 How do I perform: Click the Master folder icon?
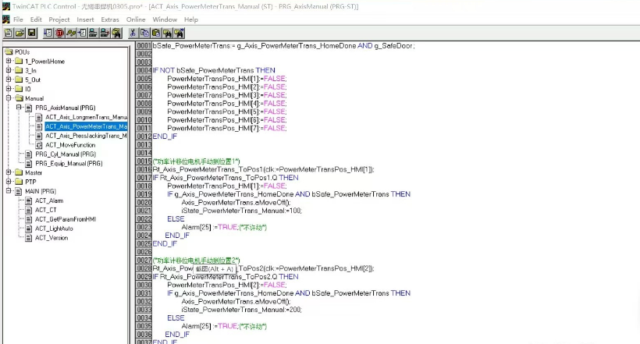pos(19,172)
